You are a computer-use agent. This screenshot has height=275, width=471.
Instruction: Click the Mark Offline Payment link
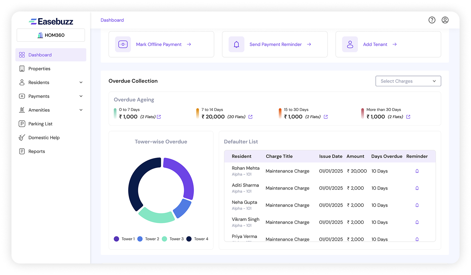(159, 44)
